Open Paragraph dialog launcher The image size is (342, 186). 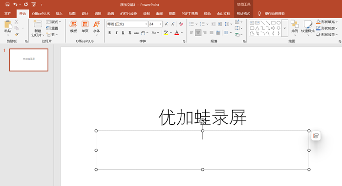click(x=244, y=41)
